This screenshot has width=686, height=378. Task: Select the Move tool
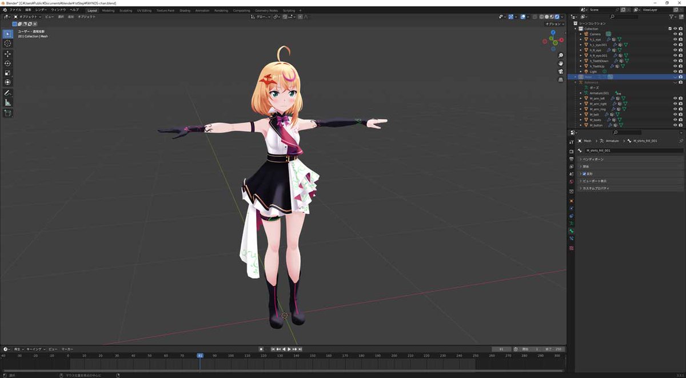pyautogui.click(x=7, y=54)
